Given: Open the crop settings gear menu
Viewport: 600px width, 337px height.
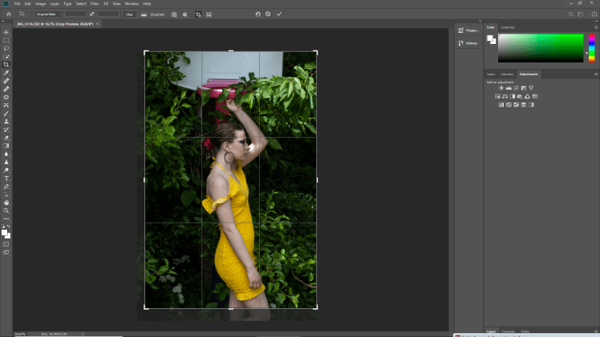Looking at the screenshot, I should pos(185,14).
